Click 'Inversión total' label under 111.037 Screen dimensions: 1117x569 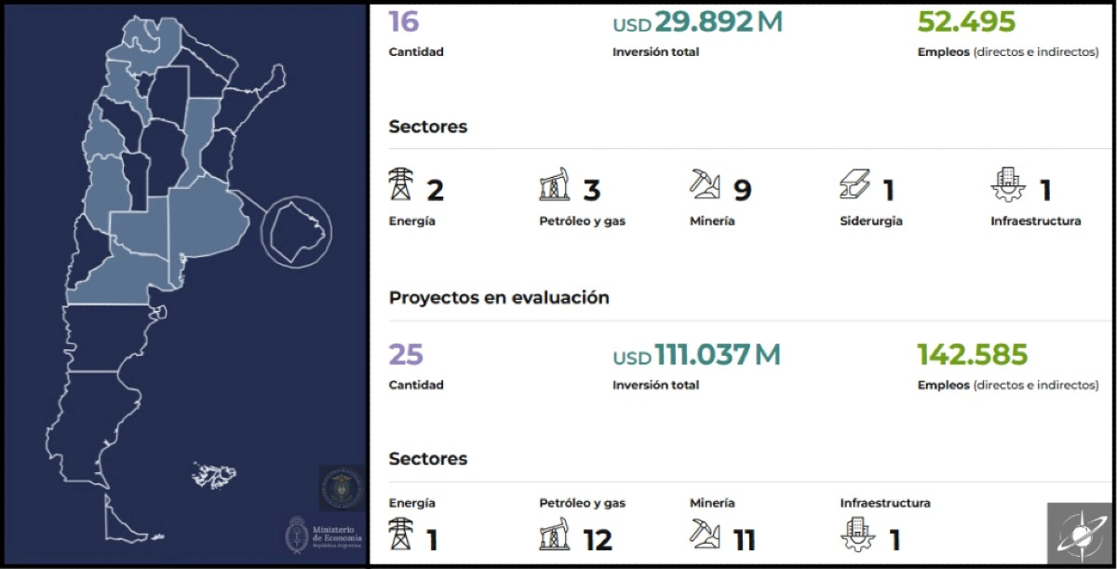tap(655, 386)
